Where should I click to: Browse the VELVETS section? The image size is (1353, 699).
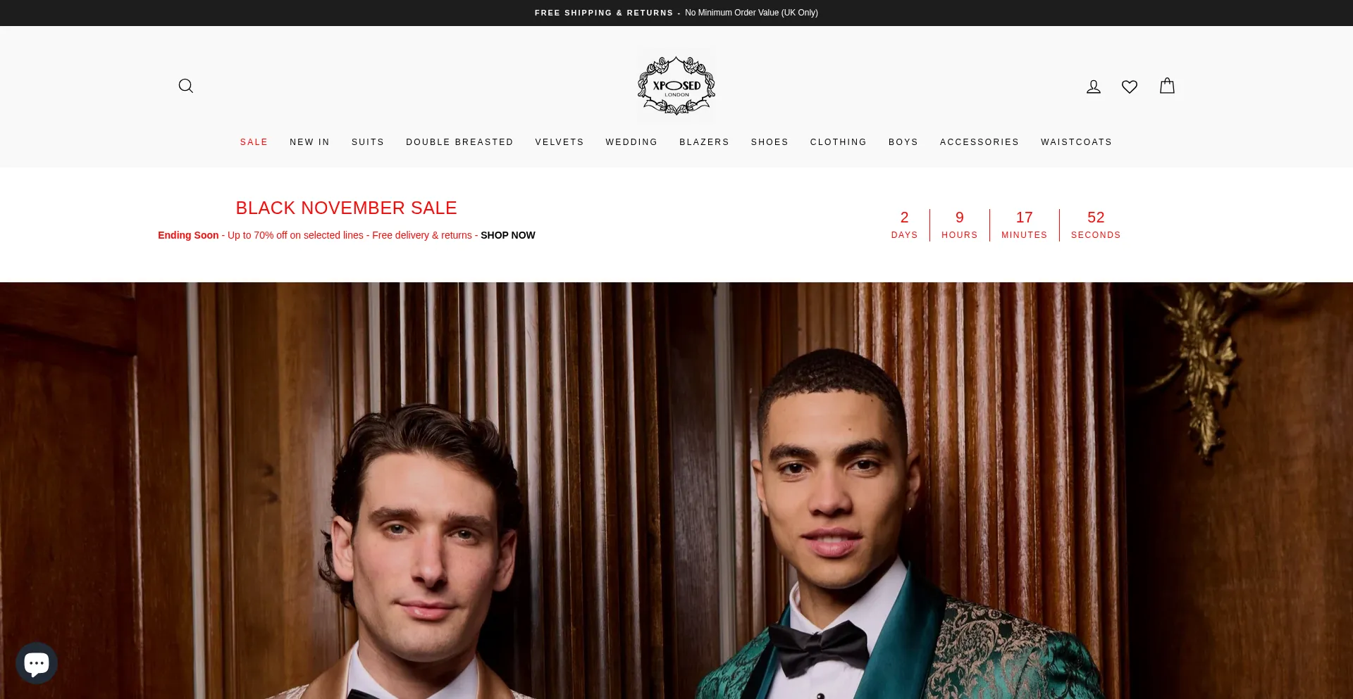pyautogui.click(x=560, y=142)
